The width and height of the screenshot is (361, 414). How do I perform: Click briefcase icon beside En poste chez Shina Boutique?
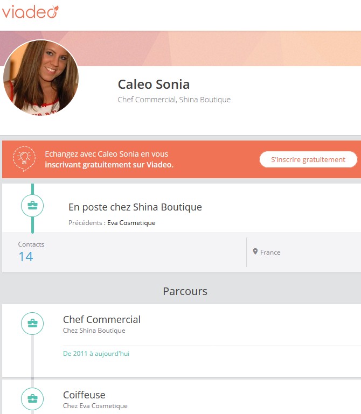coord(32,206)
